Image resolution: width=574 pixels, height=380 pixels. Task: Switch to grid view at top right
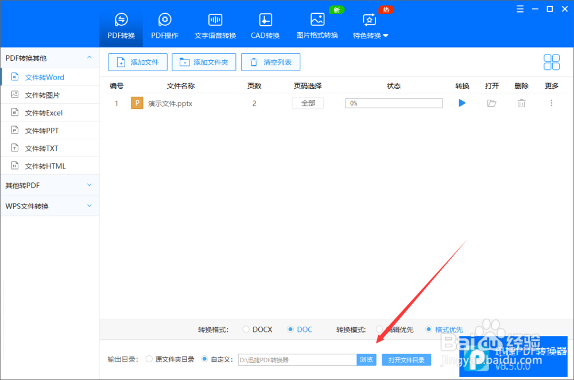tap(552, 62)
